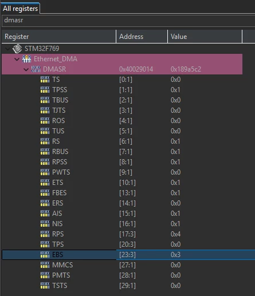Image resolution: width=255 pixels, height=296 pixels.
Task: Select the EBS field name
Action: [58, 255]
